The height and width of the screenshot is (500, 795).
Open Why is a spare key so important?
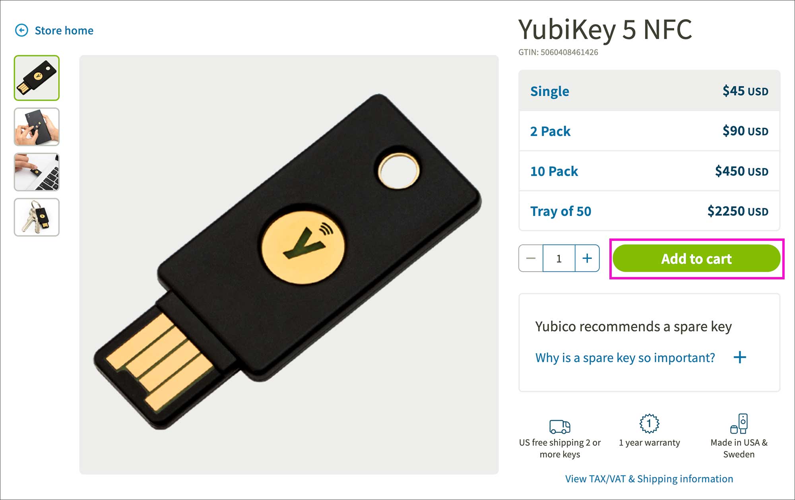click(x=625, y=358)
